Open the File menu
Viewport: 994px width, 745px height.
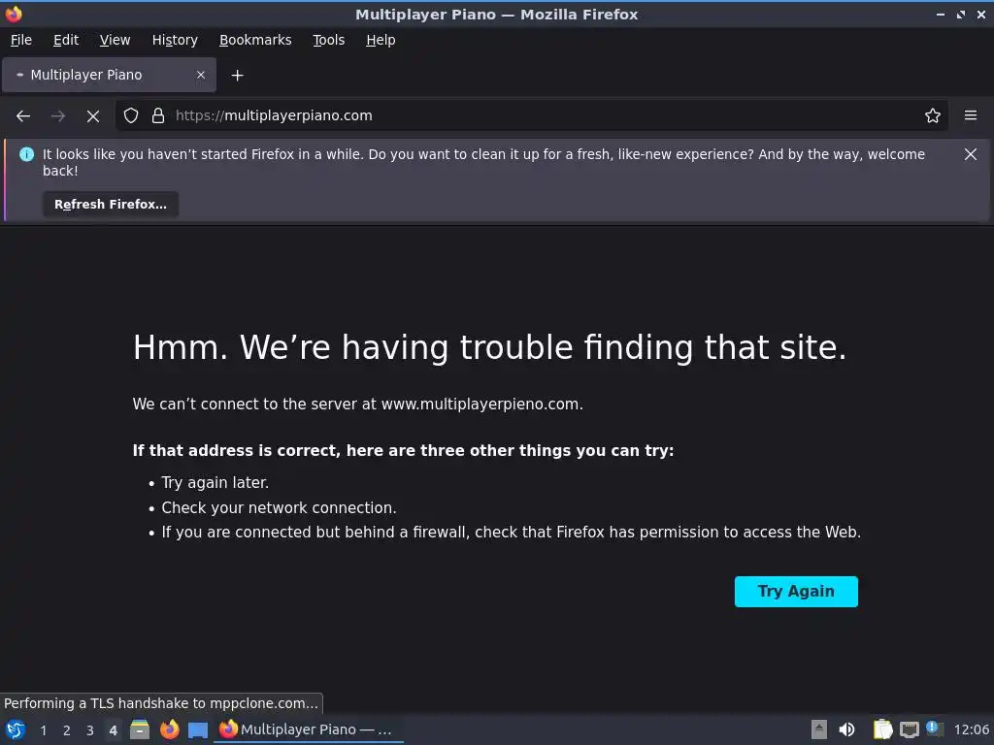21,40
